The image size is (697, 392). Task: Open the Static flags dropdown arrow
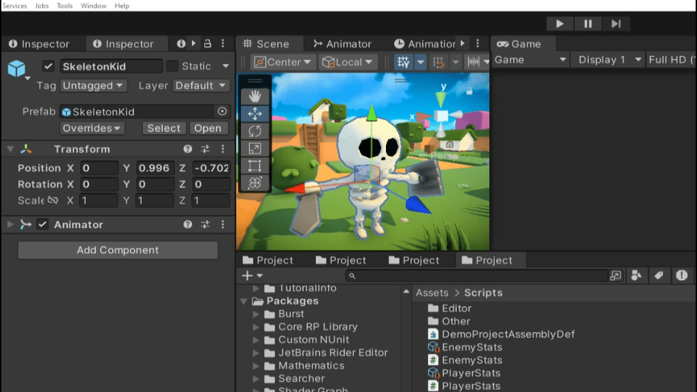tap(225, 66)
